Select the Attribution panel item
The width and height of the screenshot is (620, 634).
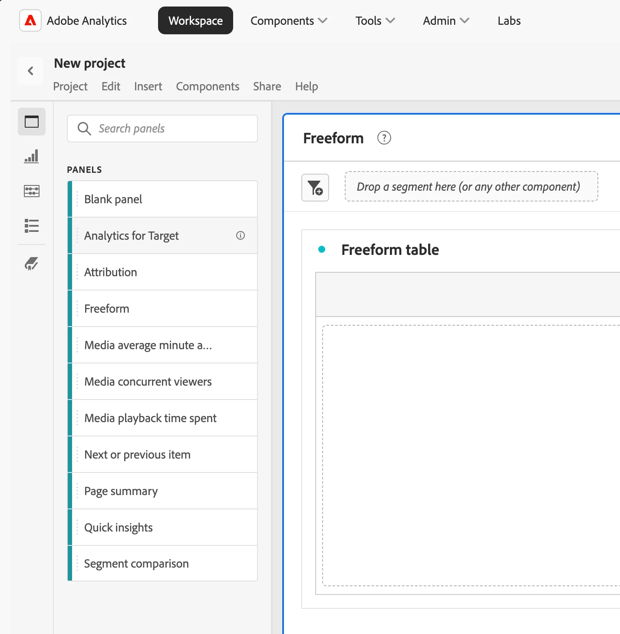(162, 272)
